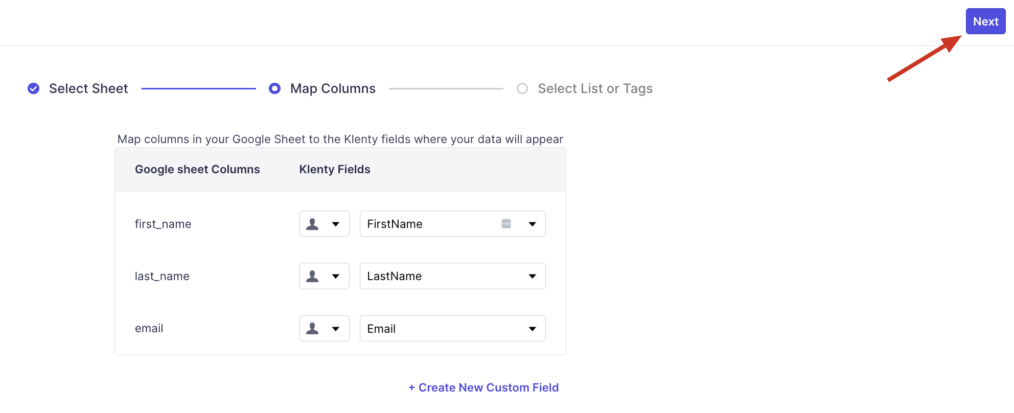
Task: Click the Select Sheet completed checkmark icon
Action: (33, 88)
